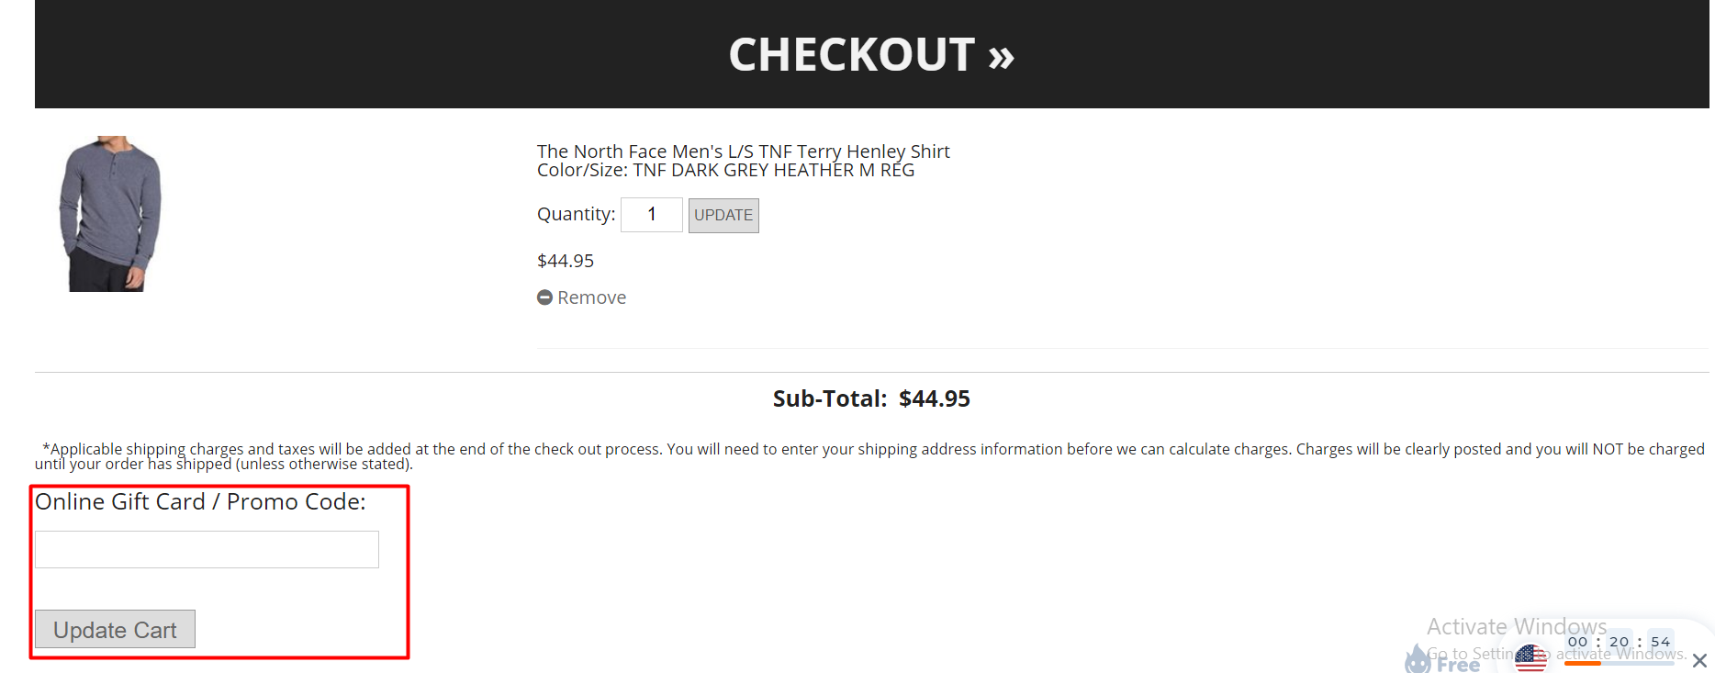Click the $44.95 item price text
The image size is (1715, 673).
tap(566, 261)
